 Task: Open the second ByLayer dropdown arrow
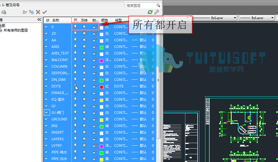pyautogui.click(x=272, y=18)
